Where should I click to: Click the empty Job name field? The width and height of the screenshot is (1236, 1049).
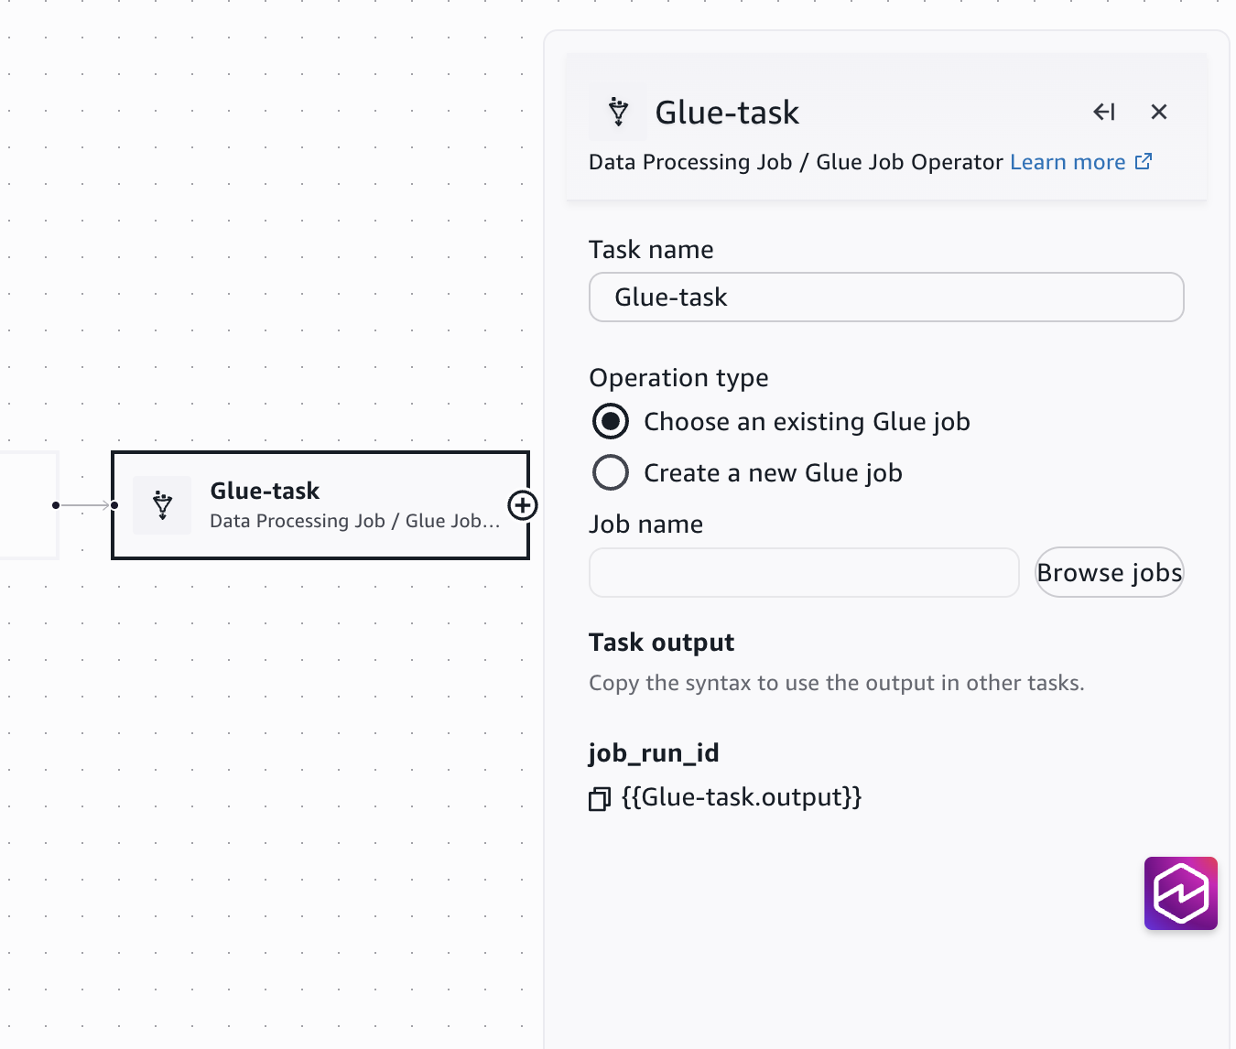pyautogui.click(x=804, y=573)
